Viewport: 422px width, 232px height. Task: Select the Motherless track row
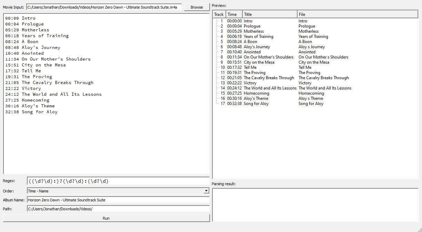[253, 31]
